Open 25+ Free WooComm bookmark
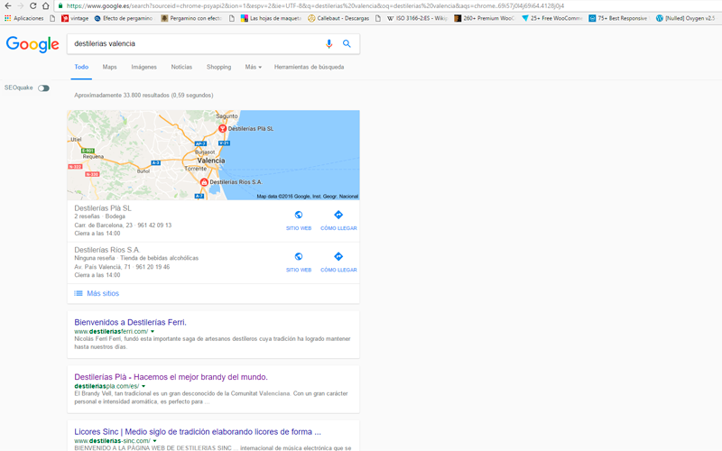Image resolution: width=722 pixels, height=451 pixels. pos(551,18)
